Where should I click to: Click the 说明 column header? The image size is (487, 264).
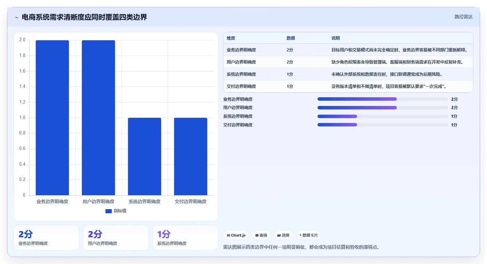336,38
